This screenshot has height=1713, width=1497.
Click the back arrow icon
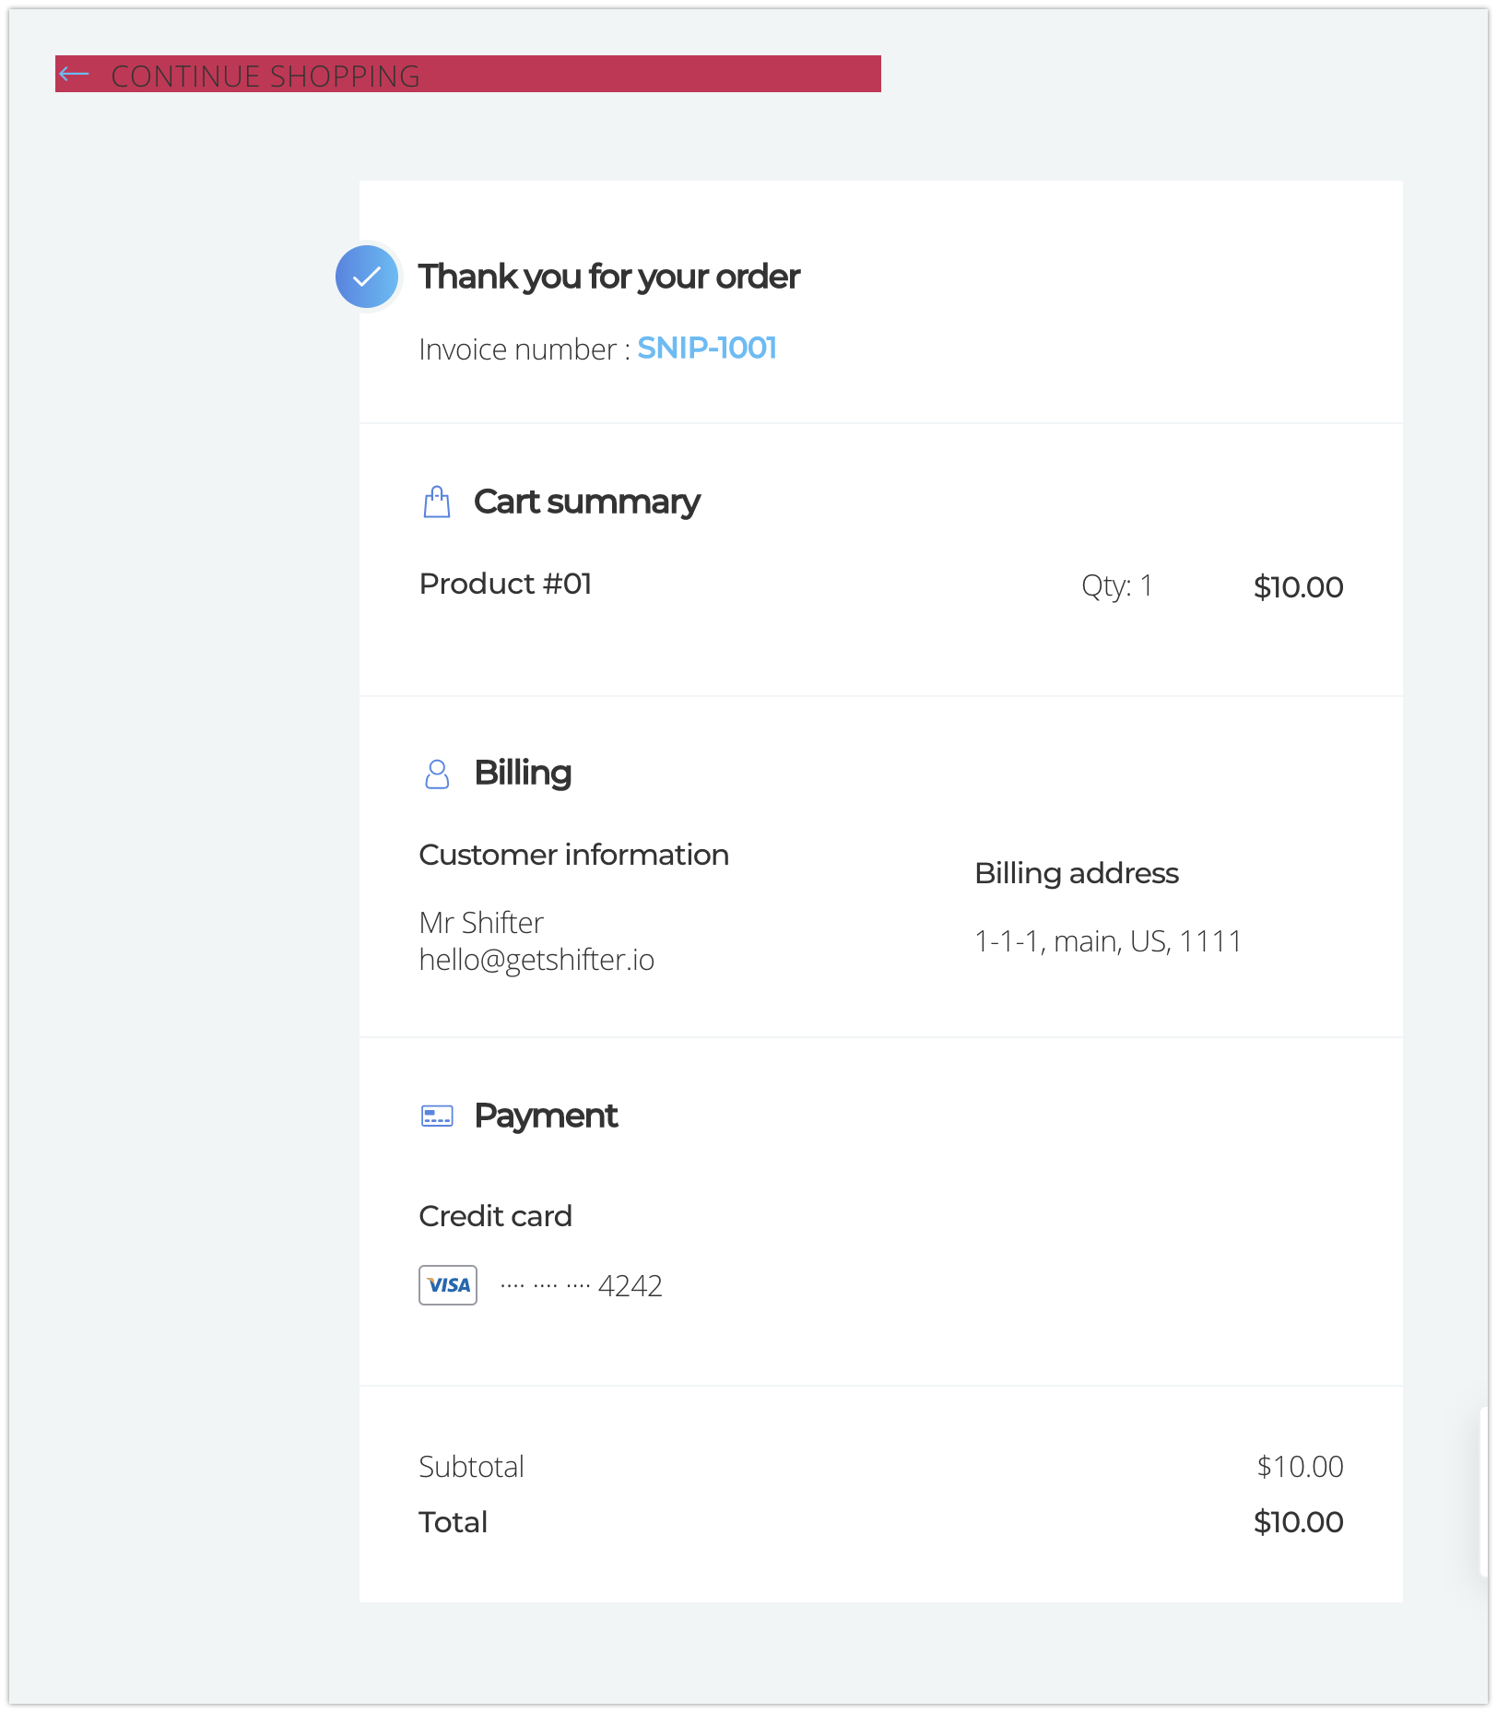74,75
